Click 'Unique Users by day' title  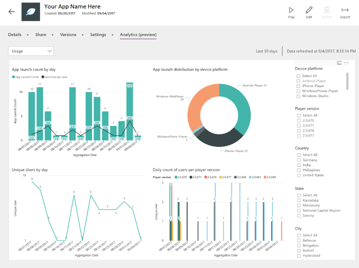pos(30,170)
